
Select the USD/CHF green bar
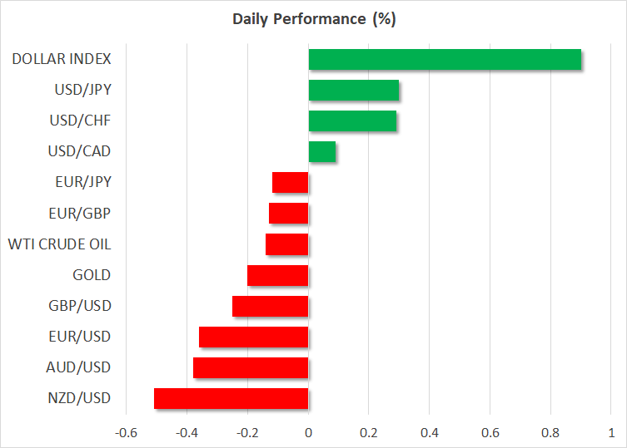click(x=352, y=121)
